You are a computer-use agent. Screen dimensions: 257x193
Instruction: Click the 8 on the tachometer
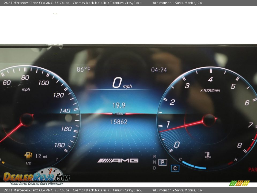[239, 145]
